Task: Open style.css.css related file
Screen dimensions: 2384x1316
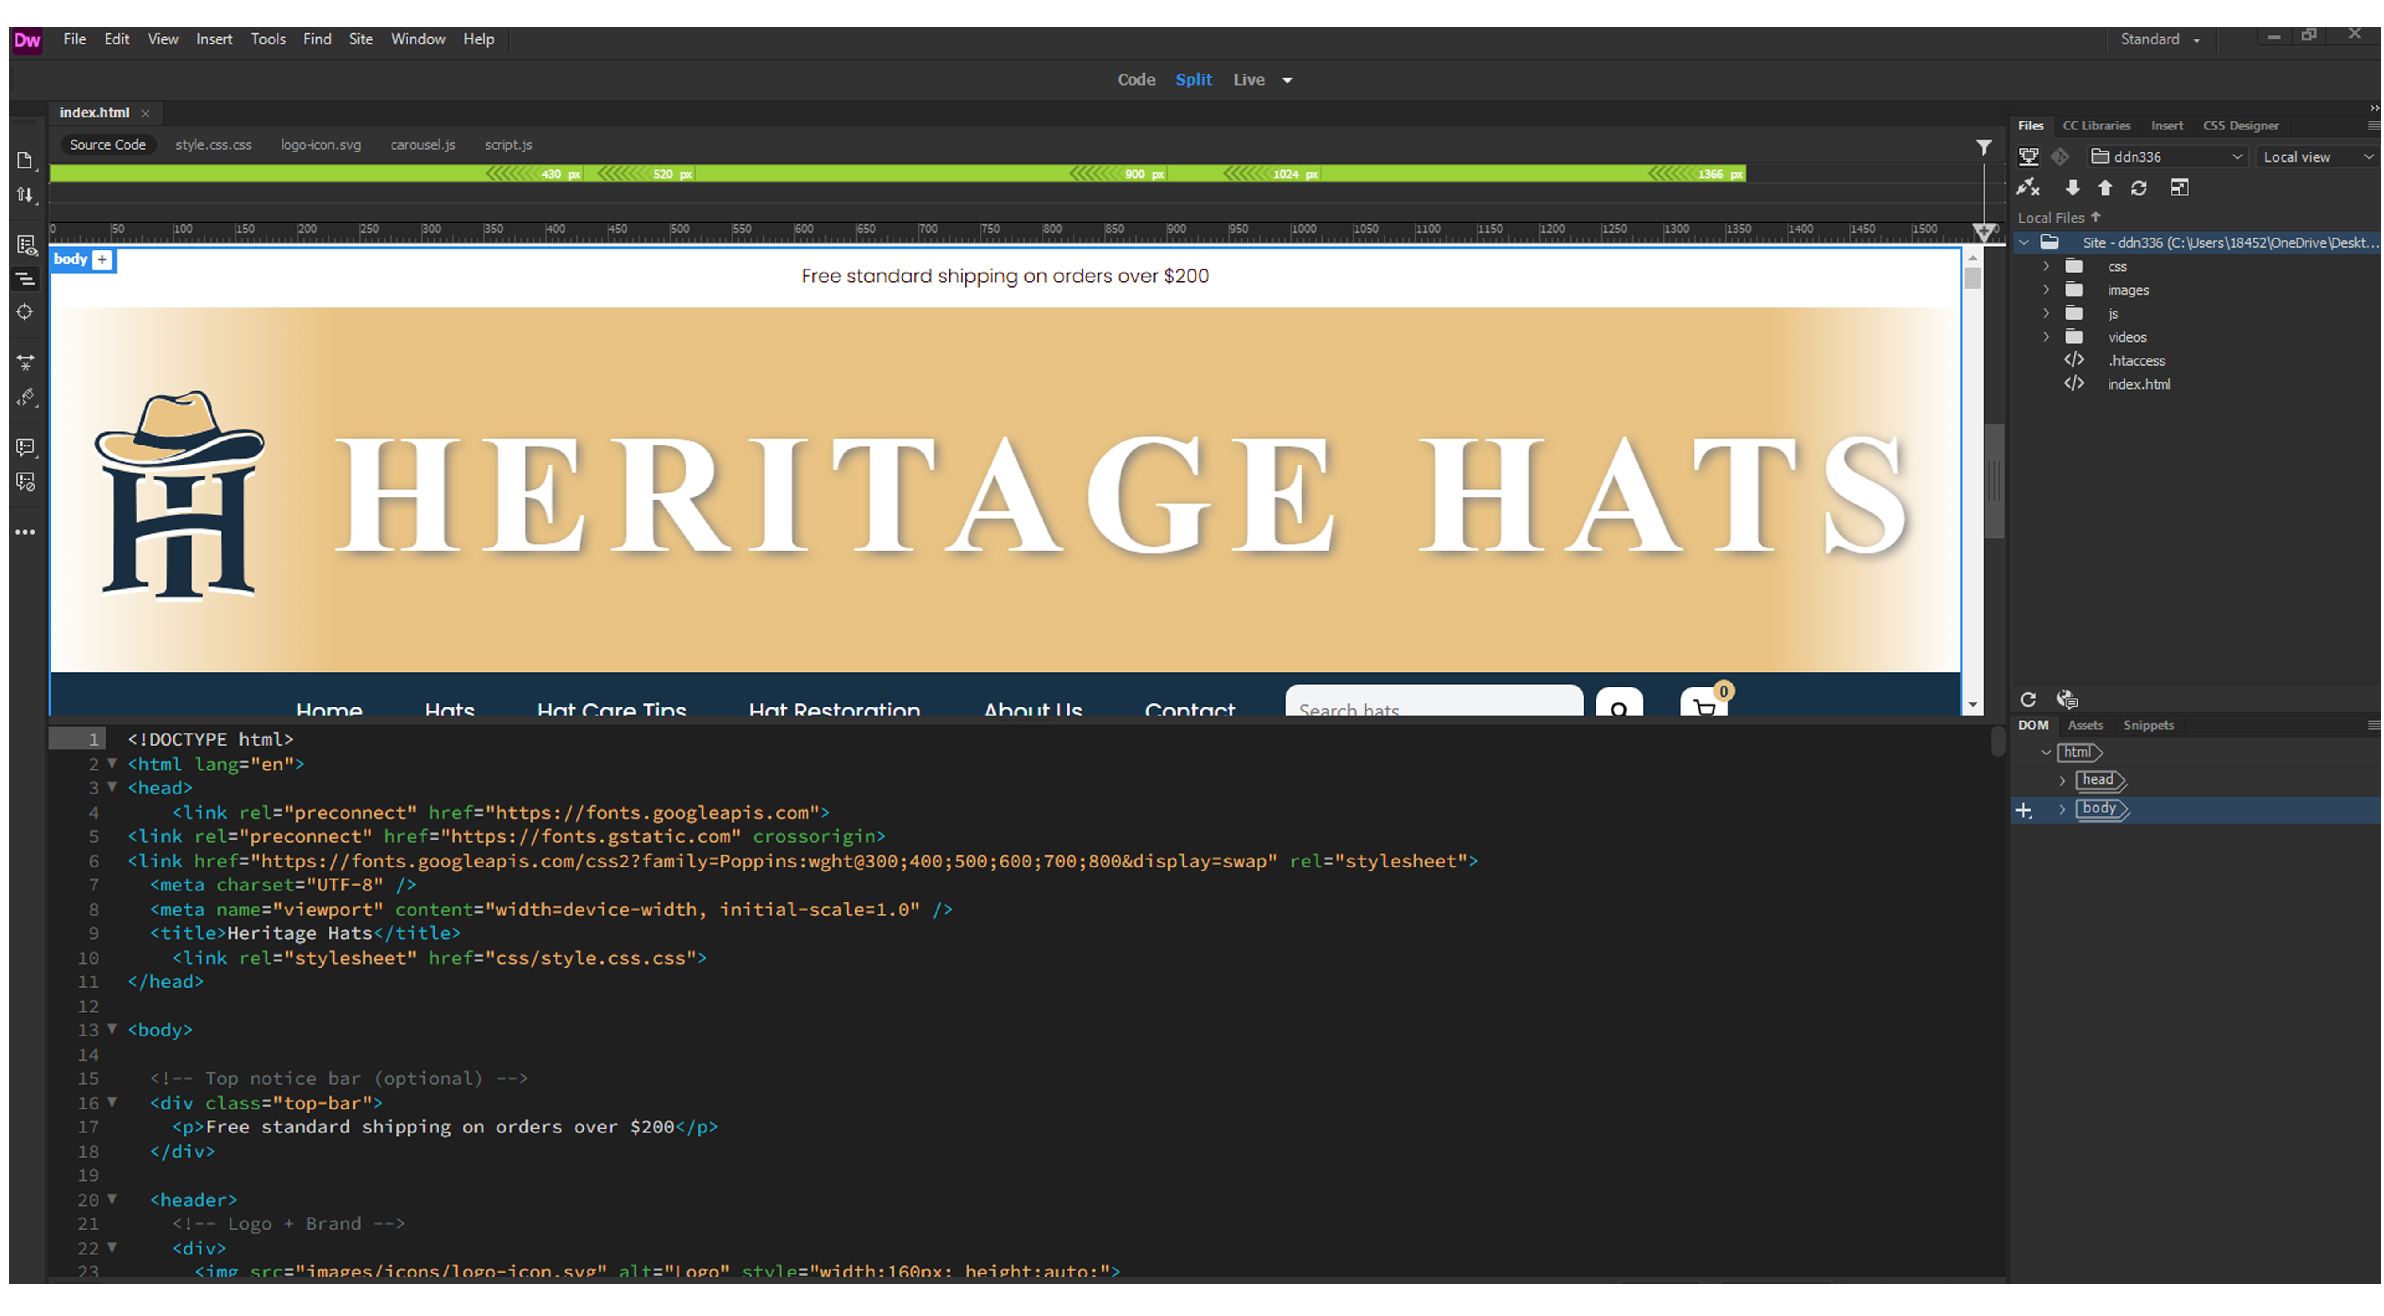Action: pos(213,145)
